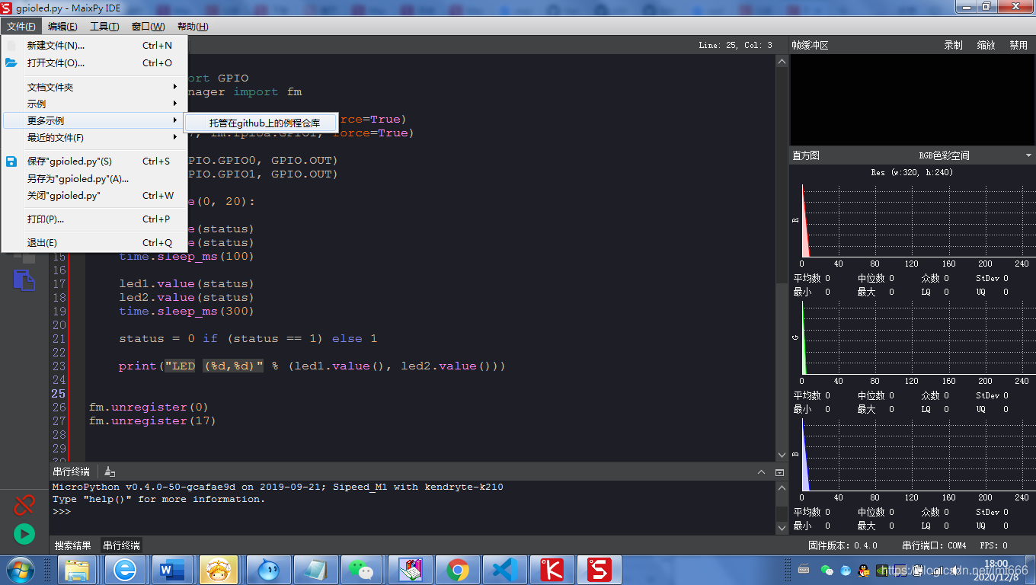Open Chrome from taskbar
1036x585 pixels.
(458, 570)
